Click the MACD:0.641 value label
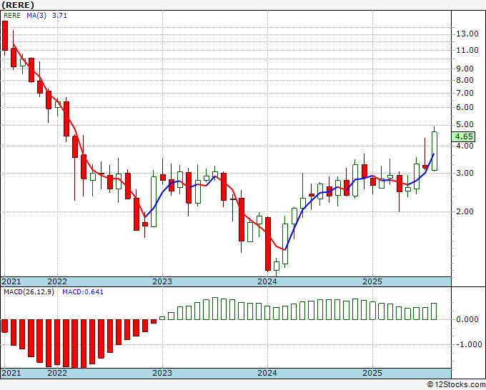Viewport: 486px width, 390px height. tap(83, 292)
